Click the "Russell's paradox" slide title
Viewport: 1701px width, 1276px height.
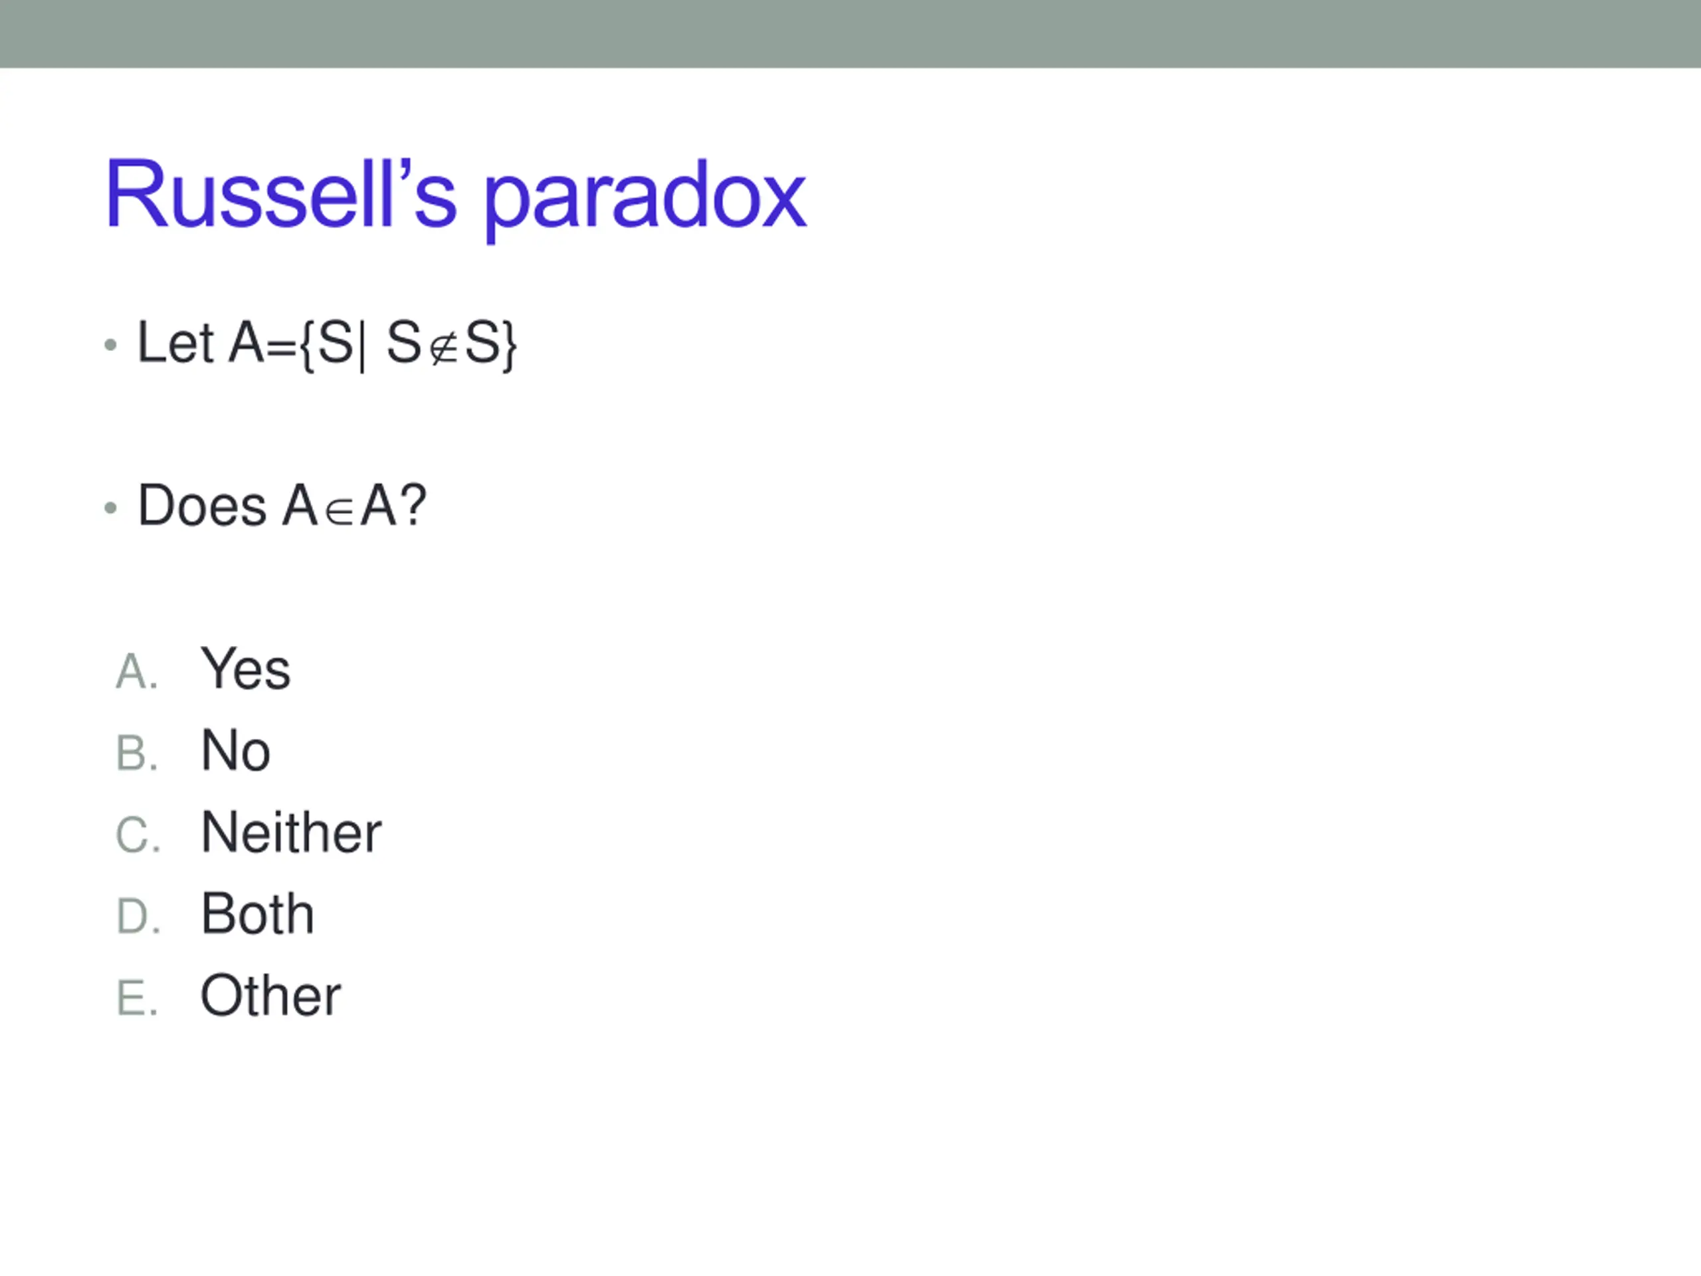tap(455, 197)
